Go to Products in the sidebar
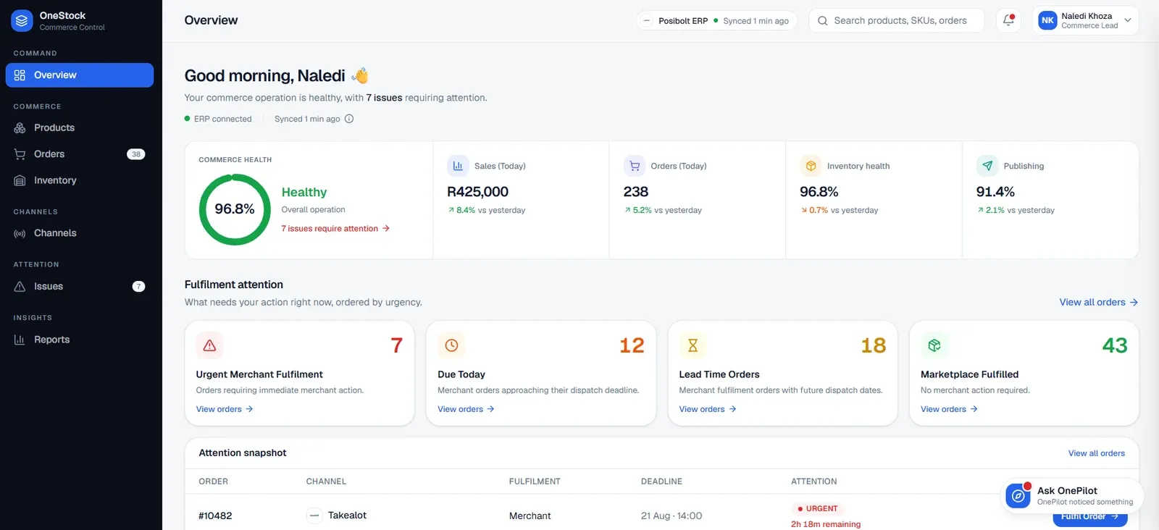The image size is (1159, 530). (80, 128)
